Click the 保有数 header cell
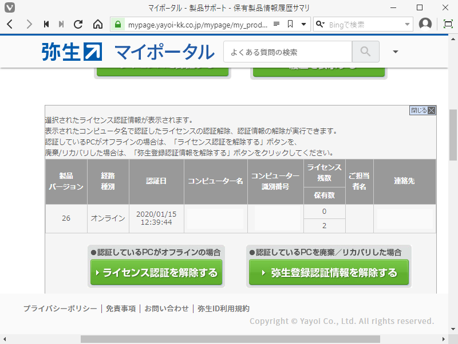458x344 pixels. [x=324, y=196]
